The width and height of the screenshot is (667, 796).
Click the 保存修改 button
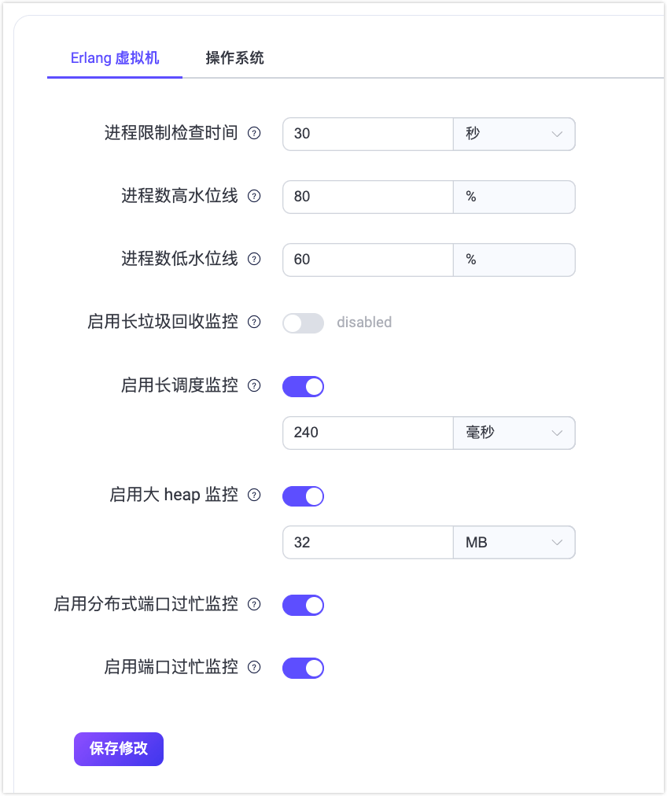[x=119, y=749]
